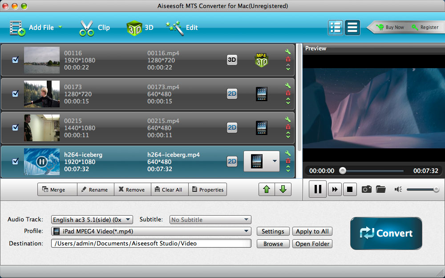Uncheck the 00116 file checkbox
The image size is (445, 278).
click(x=15, y=60)
